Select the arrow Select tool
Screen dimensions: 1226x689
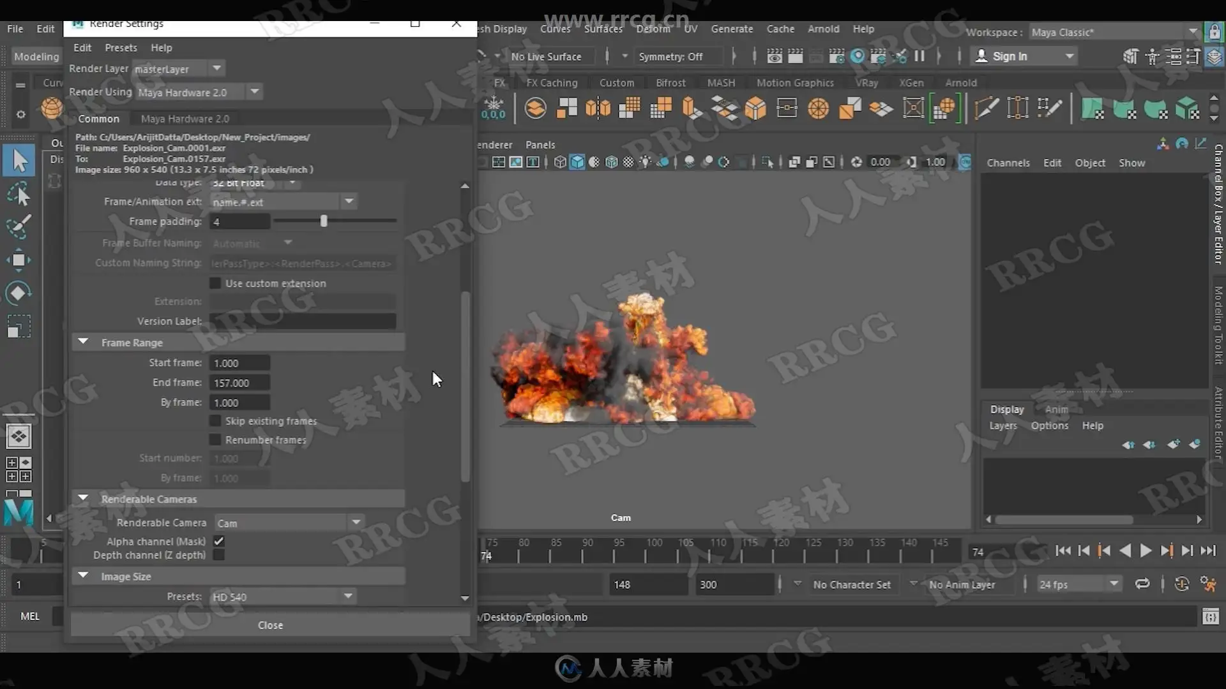[19, 161]
